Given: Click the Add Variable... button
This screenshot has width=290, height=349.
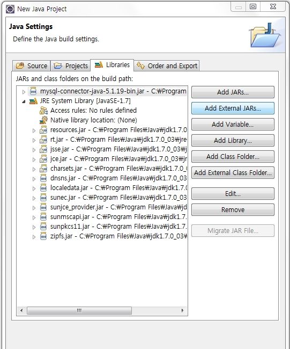Looking at the screenshot, I should [x=233, y=124].
